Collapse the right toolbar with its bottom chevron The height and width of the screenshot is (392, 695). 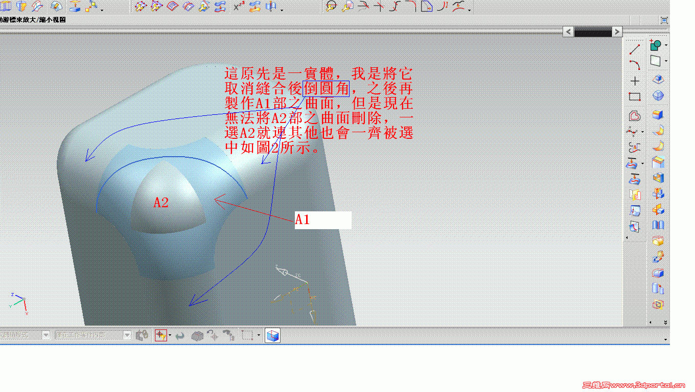point(666,322)
